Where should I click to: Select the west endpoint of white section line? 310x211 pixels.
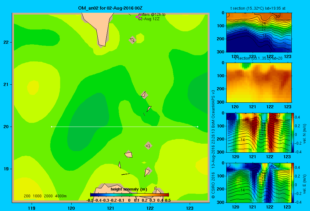(x=51, y=127)
